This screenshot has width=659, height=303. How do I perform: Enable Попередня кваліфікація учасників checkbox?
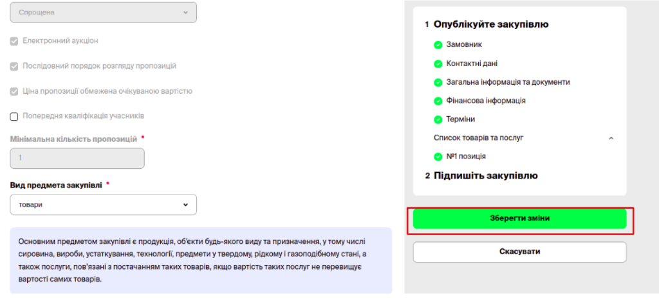(14, 116)
